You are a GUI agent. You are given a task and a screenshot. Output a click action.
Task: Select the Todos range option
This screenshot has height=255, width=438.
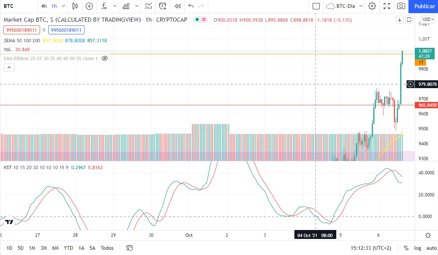coord(107,248)
